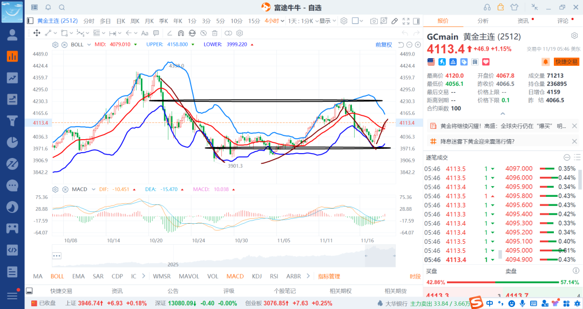The height and width of the screenshot is (309, 583).
Task: Open chart settings gear next to 显示
Action: click(x=344, y=21)
